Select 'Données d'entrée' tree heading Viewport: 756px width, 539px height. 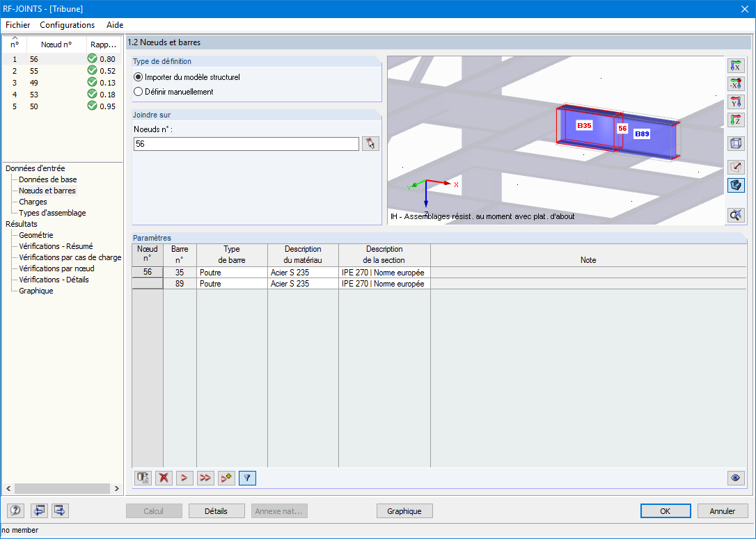point(36,168)
